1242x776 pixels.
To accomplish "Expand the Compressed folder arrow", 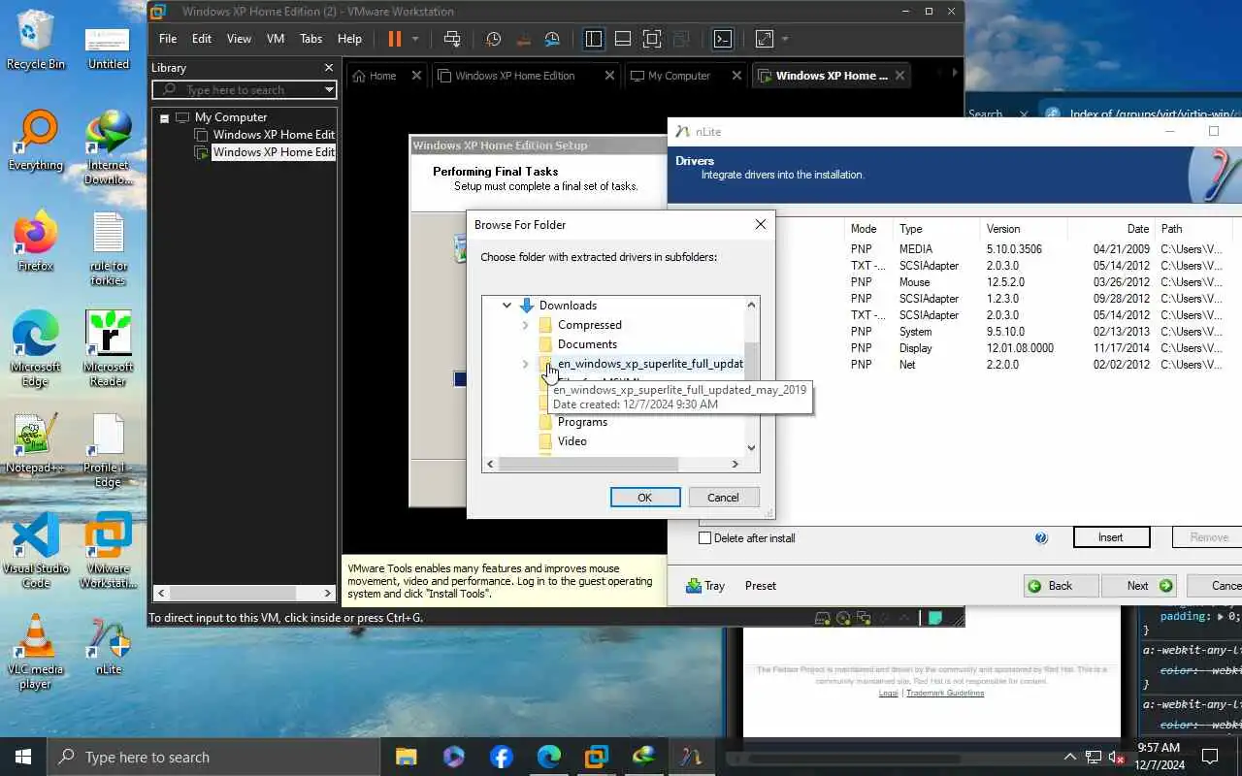I will 525,325.
